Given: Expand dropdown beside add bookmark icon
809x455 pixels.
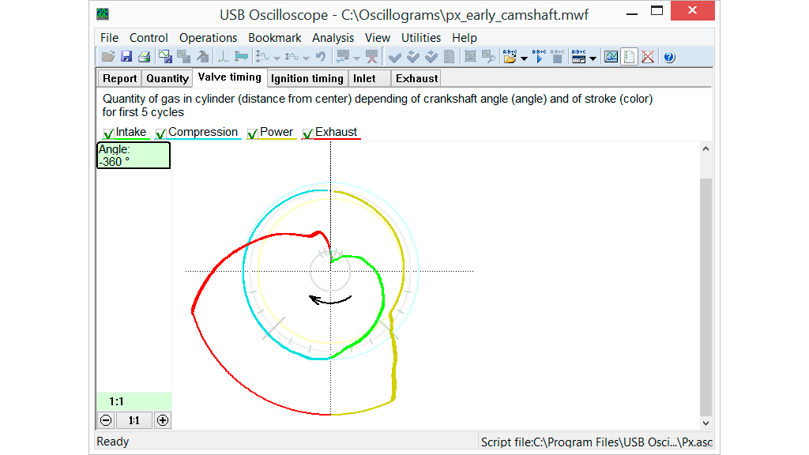Looking at the screenshot, I should click(x=356, y=58).
